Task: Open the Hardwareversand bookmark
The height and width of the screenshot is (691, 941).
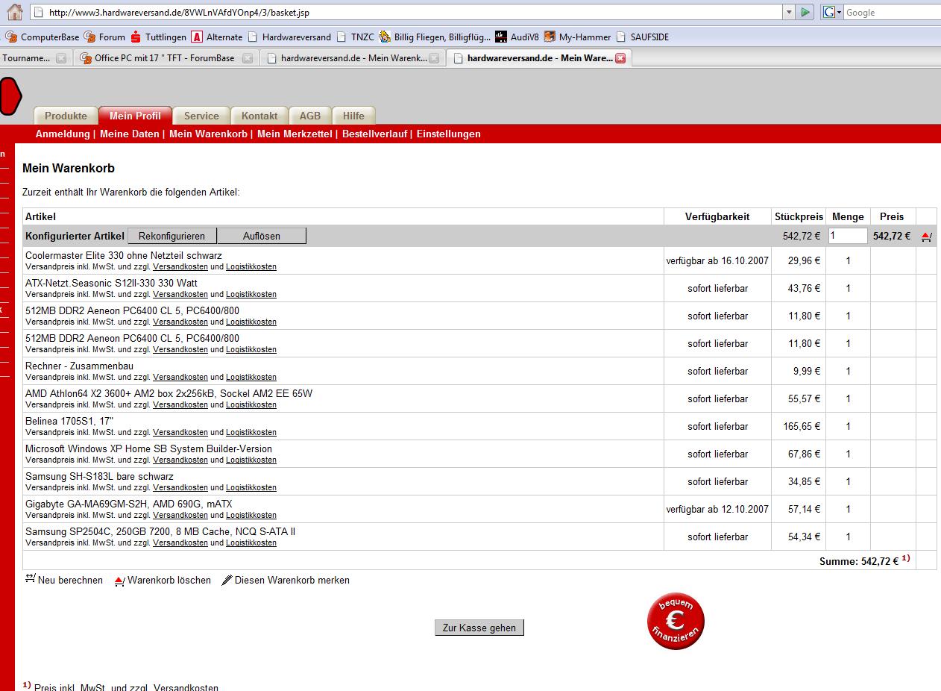Action: point(289,37)
